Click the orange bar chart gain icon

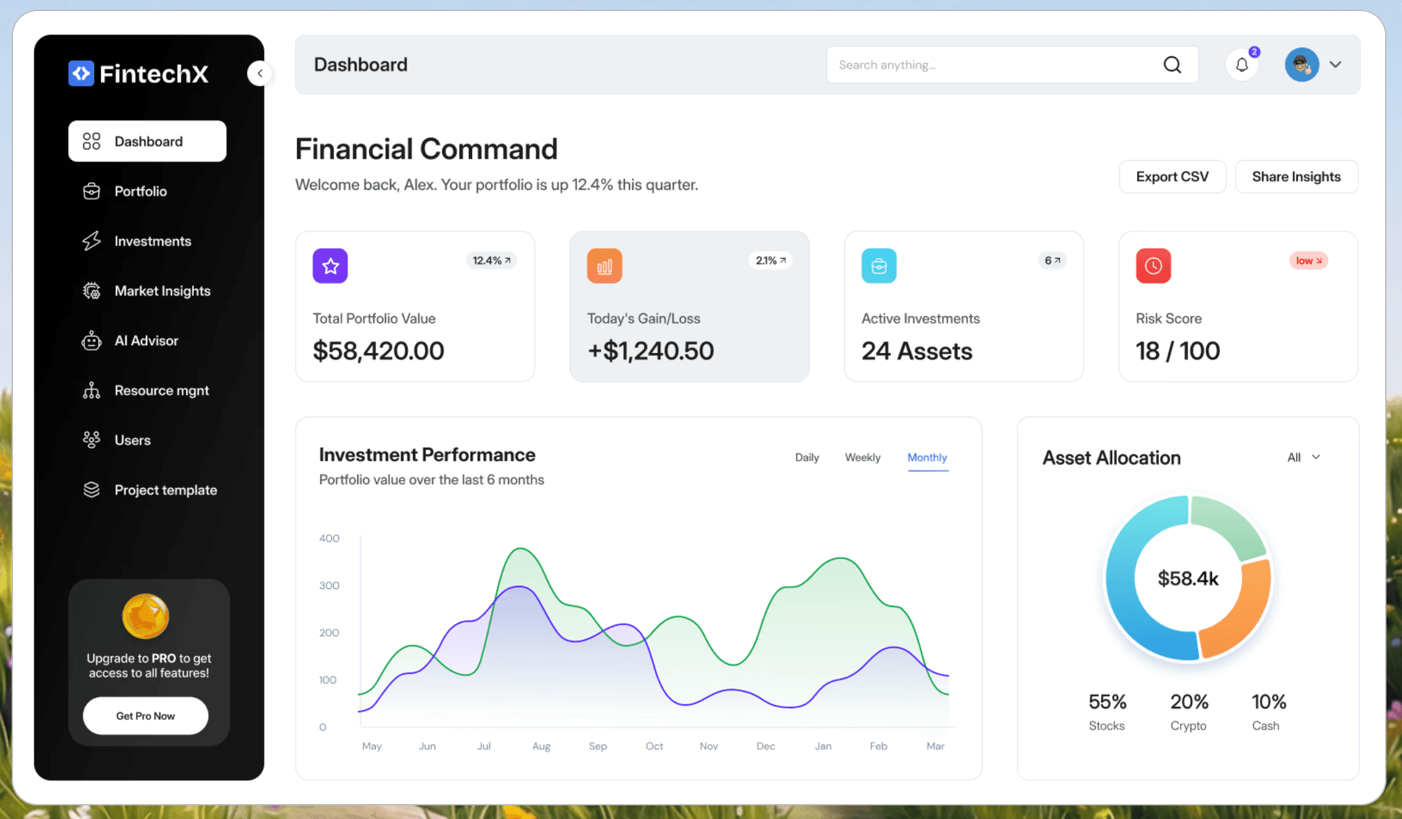pyautogui.click(x=604, y=266)
